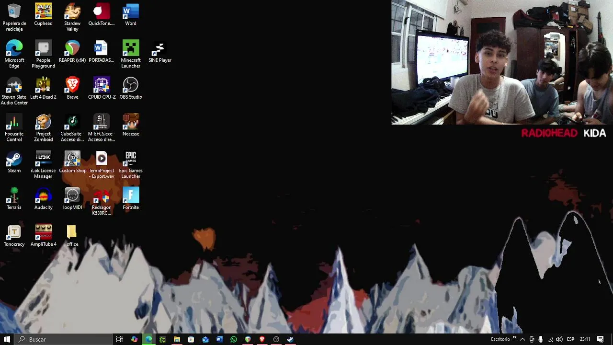Select the Steven Slate Audio Center icon
The image size is (613, 345).
(14, 91)
